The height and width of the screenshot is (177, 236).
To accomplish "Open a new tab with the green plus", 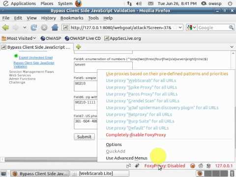I will click(78, 47).
